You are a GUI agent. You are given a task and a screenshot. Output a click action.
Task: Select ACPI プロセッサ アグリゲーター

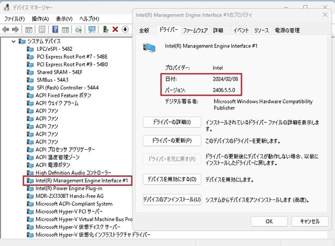click(65, 150)
